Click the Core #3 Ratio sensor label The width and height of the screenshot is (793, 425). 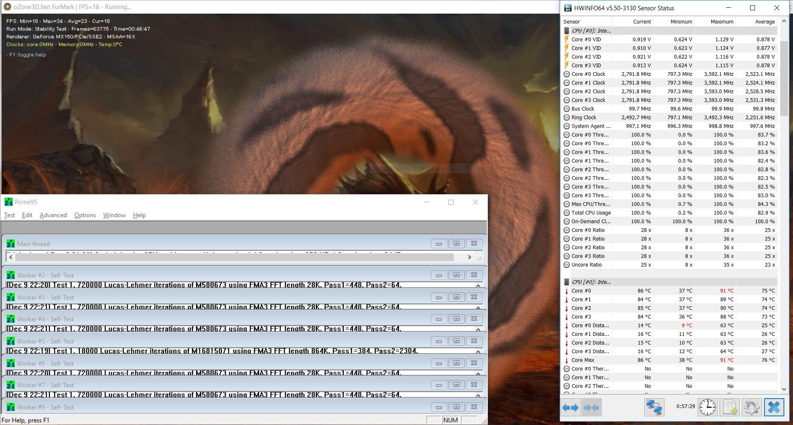pos(588,256)
